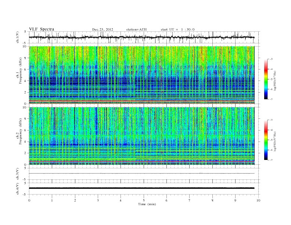
Task: Click the ch.3 voltage waveform trace
Action: click(141, 174)
